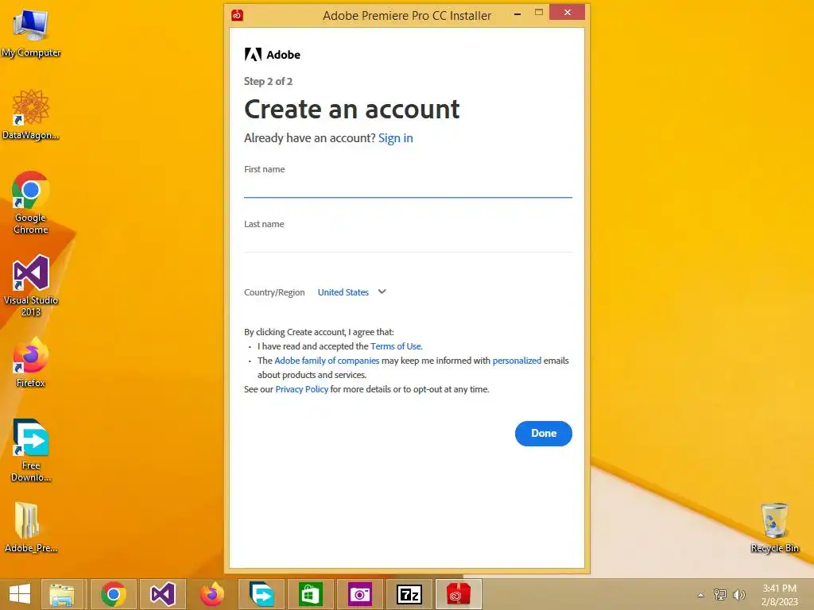Close the Adobe Premiere Pro installer
This screenshot has height=610, width=814.
tap(567, 13)
